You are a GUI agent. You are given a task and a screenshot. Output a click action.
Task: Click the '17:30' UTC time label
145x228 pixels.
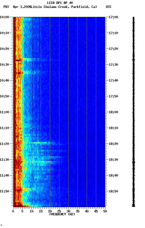113,65
